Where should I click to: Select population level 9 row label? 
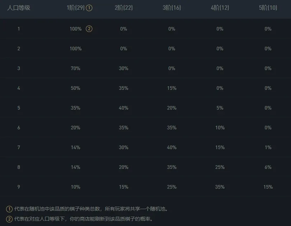coord(19,187)
